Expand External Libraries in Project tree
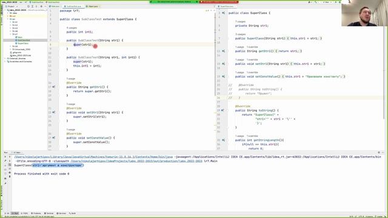This screenshot has width=388, height=218. (5, 59)
